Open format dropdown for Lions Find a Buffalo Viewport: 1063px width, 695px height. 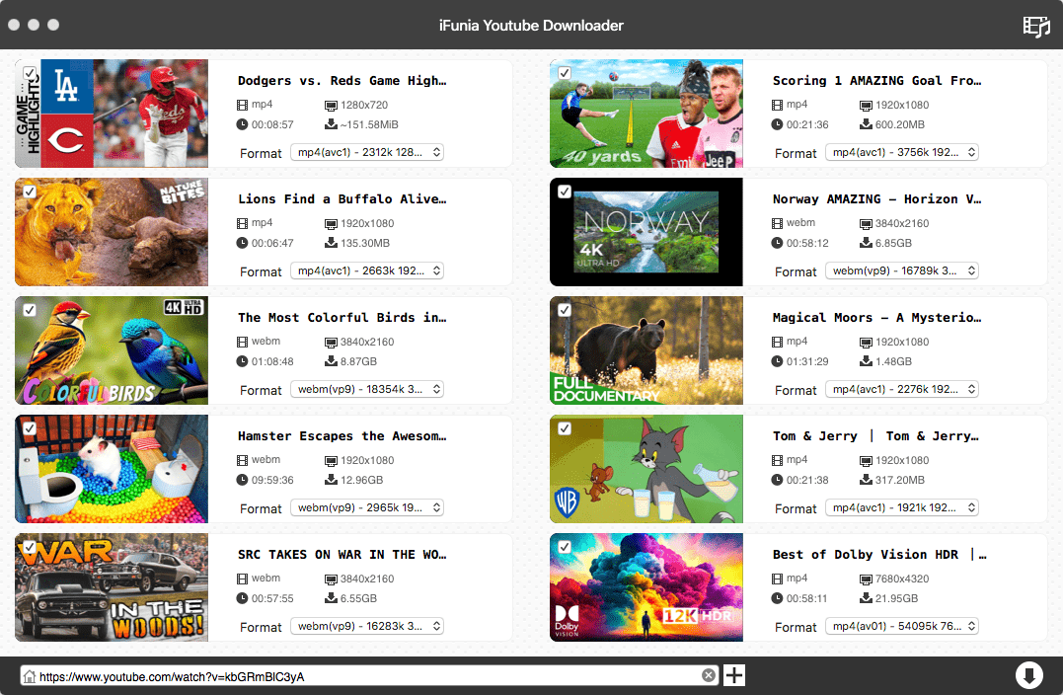tap(367, 270)
